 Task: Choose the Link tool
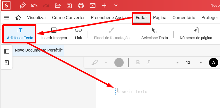tap(79, 34)
